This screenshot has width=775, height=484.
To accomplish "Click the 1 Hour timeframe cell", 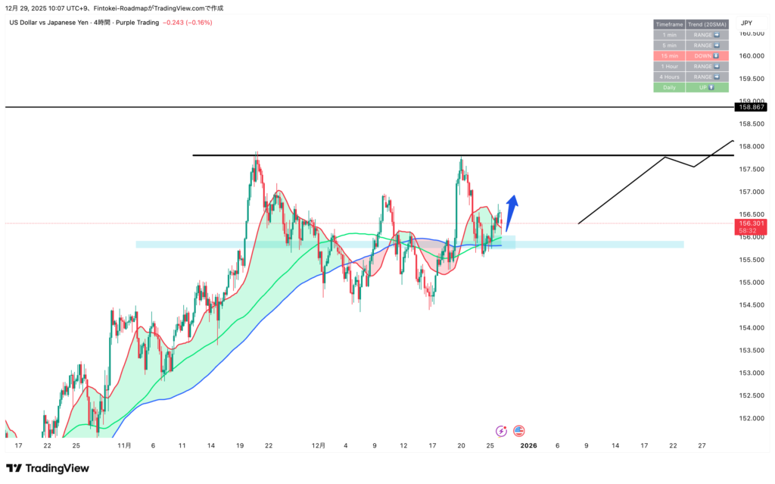I will coord(669,67).
